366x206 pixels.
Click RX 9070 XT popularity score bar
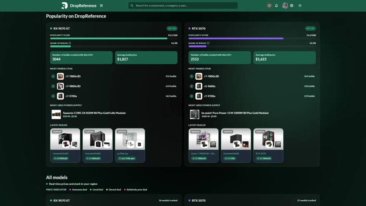[x=114, y=38]
